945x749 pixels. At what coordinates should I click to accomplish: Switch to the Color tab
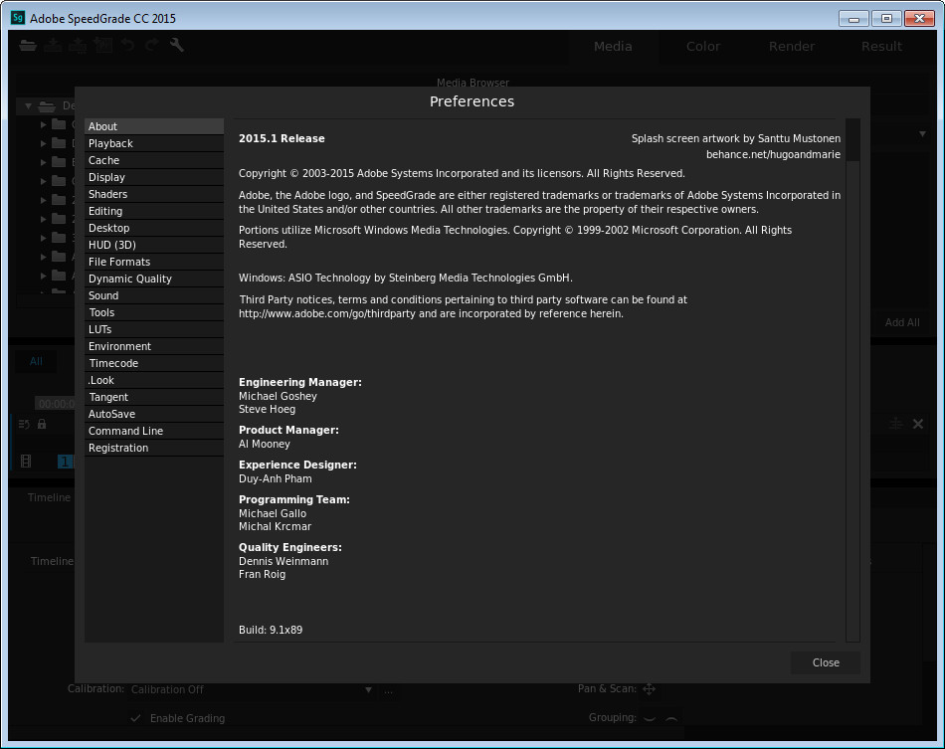click(702, 47)
